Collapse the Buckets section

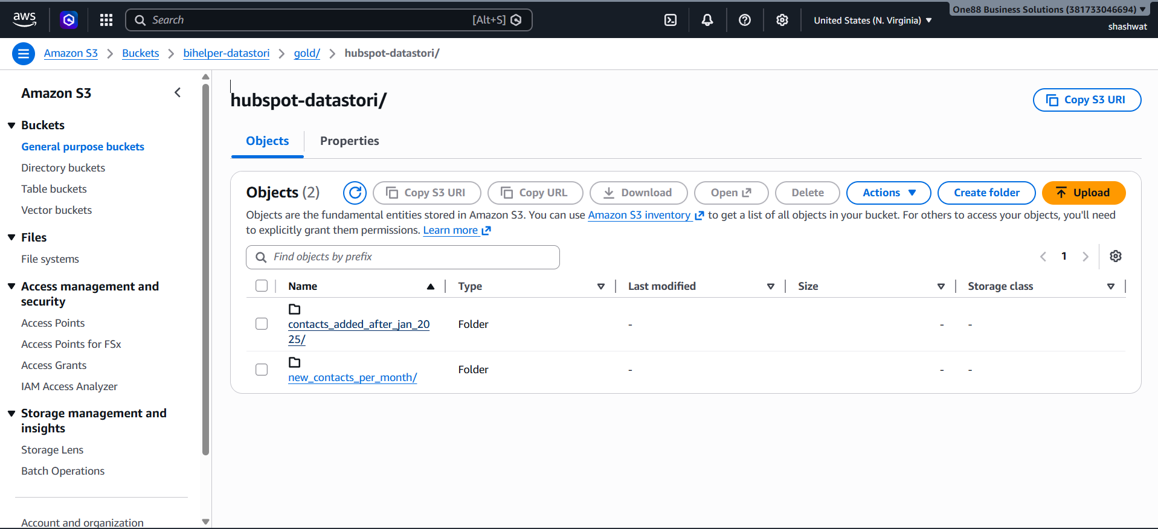click(11, 125)
